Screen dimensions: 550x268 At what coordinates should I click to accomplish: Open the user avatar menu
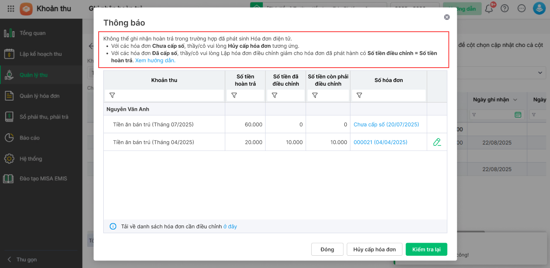539,8
